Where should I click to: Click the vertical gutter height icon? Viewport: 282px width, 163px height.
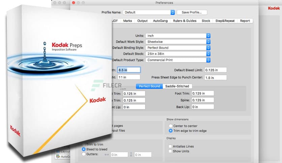[132, 155]
